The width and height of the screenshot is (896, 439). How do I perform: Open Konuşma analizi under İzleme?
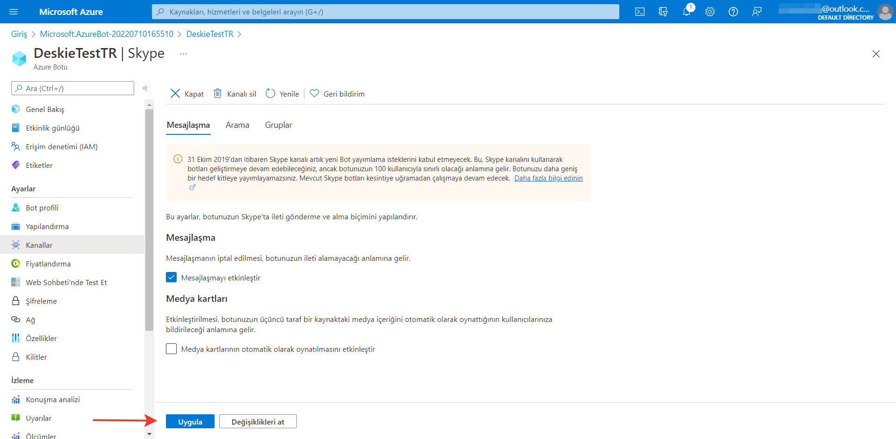[x=53, y=399]
